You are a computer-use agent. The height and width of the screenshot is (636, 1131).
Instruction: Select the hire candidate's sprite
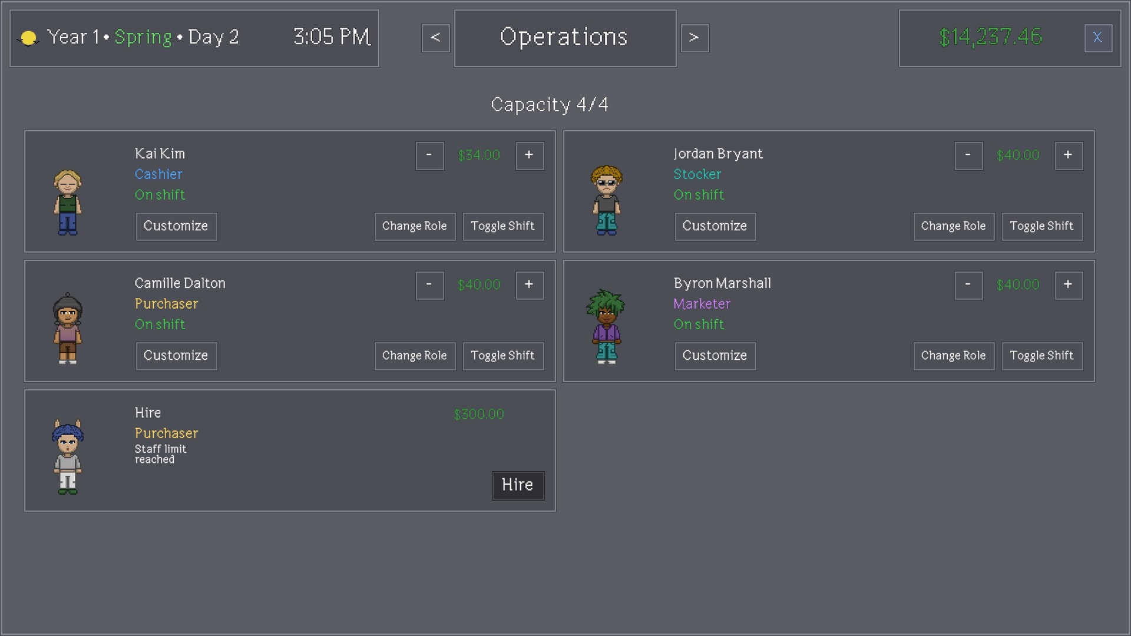click(68, 457)
